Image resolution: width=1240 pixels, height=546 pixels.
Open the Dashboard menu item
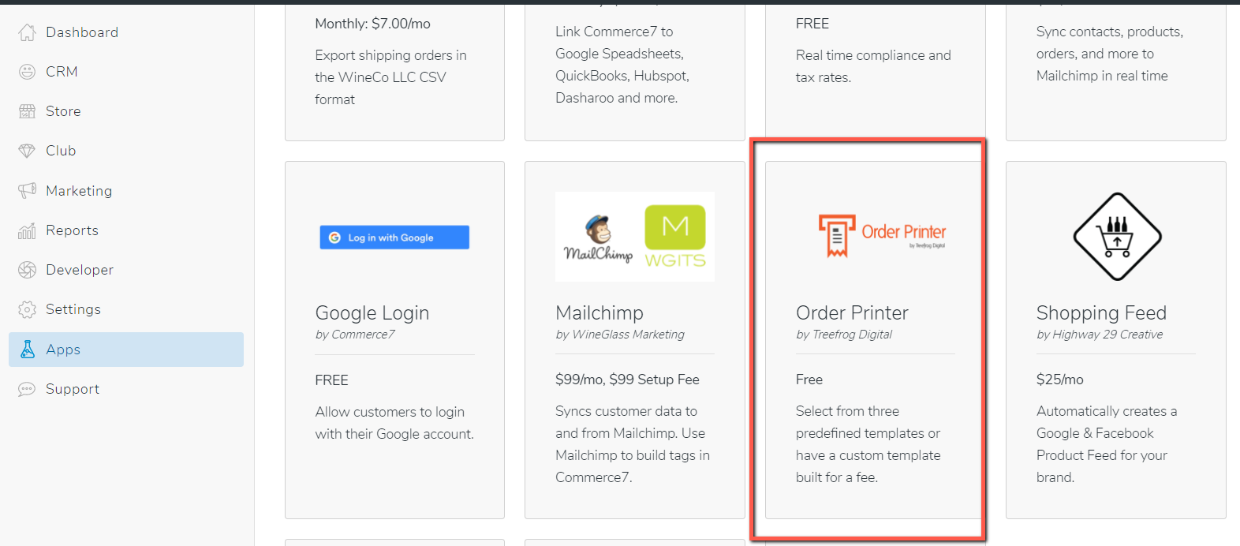(x=82, y=32)
